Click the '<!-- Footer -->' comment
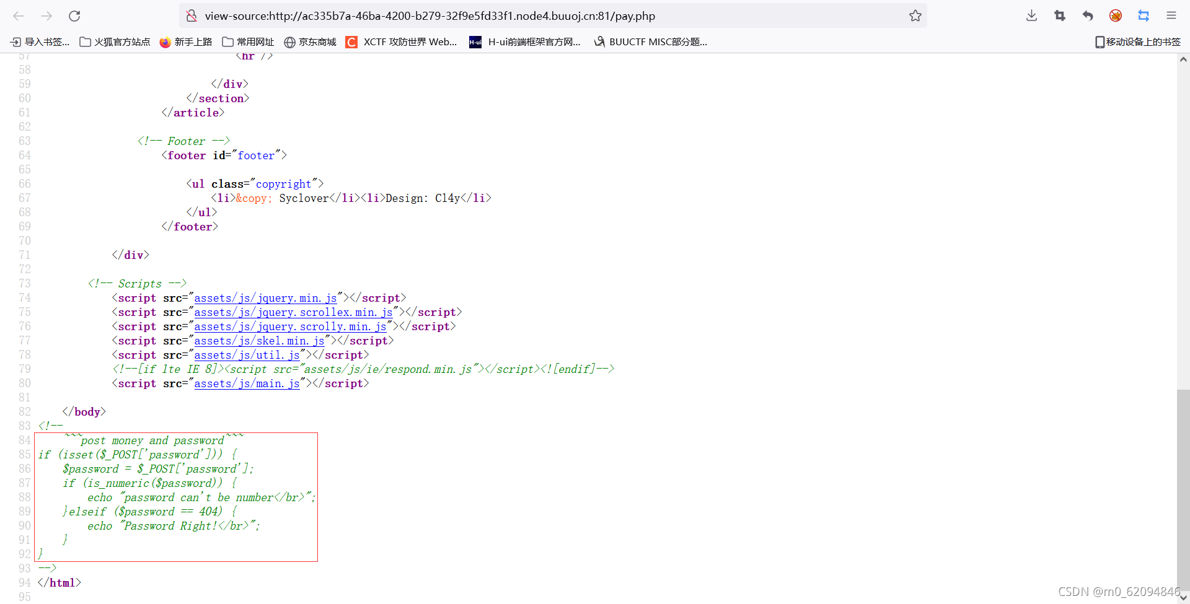 click(x=183, y=141)
